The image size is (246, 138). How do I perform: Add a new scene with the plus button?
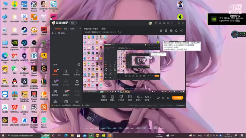(x=80, y=29)
